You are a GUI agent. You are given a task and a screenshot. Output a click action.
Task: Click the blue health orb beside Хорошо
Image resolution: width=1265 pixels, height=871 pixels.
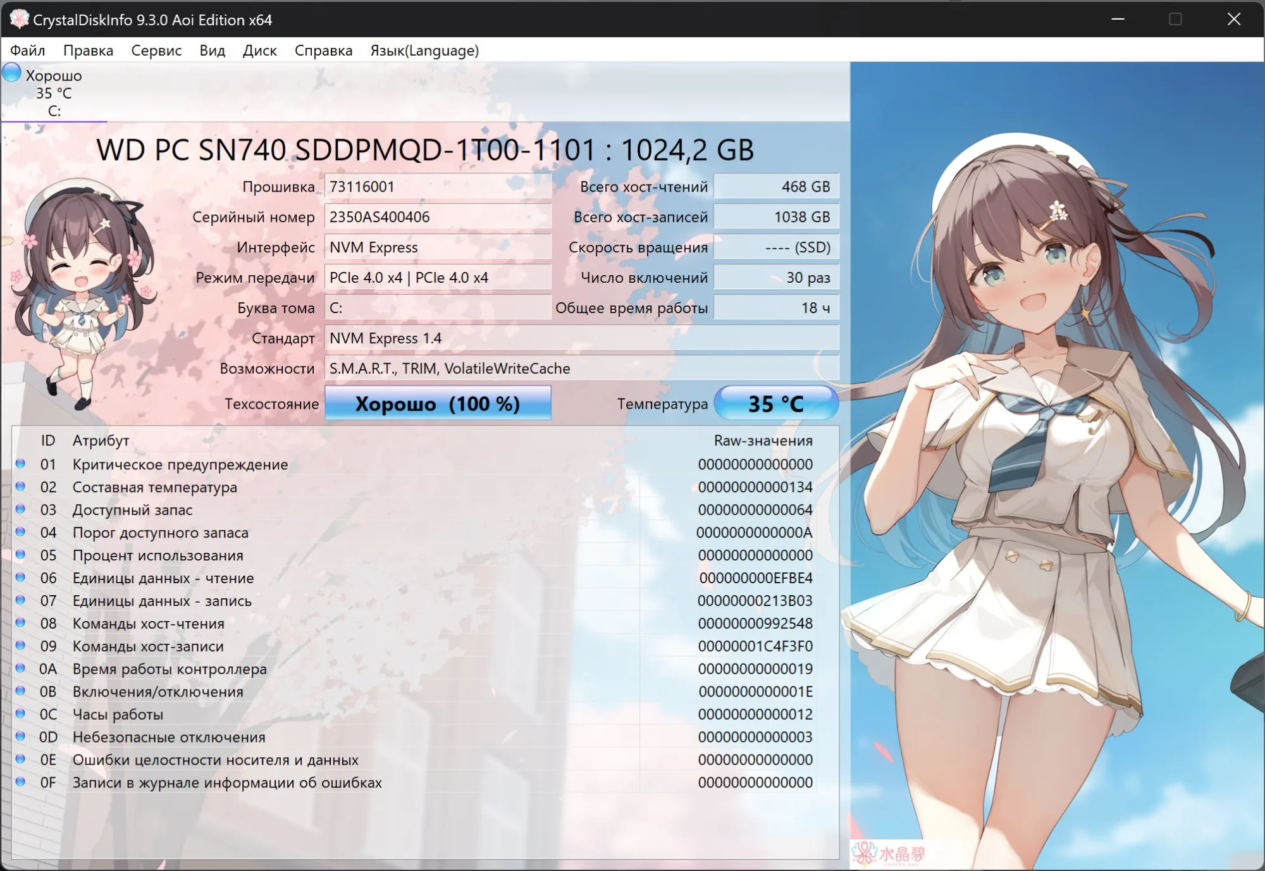pyautogui.click(x=11, y=73)
